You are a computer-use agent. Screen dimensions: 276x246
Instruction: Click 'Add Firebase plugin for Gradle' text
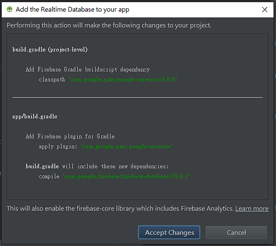70,137
